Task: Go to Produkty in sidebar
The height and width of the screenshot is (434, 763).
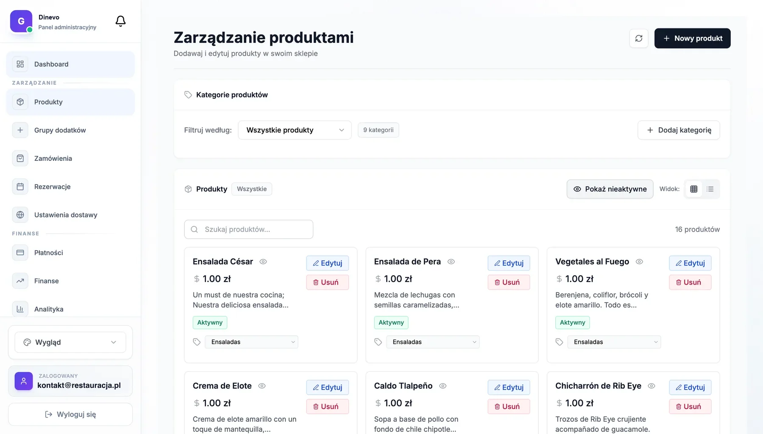Action: [70, 102]
